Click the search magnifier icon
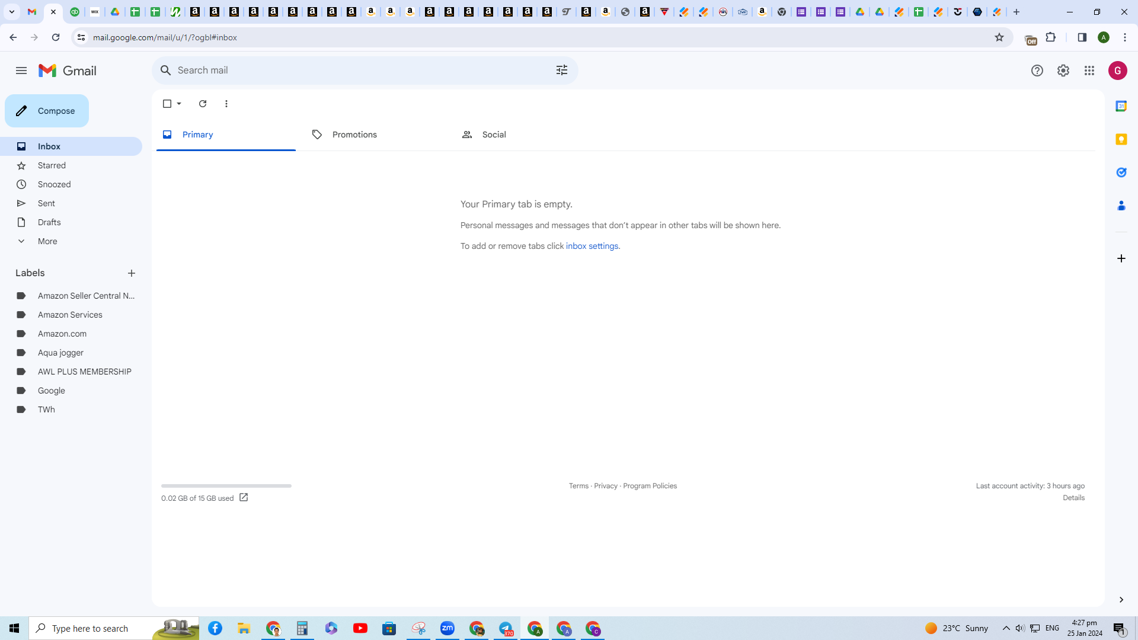 tap(166, 71)
